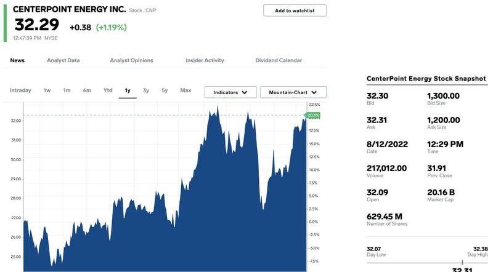This screenshot has width=493, height=272.
Task: Click the Prev. Close value 31.91
Action: pyautogui.click(x=436, y=169)
